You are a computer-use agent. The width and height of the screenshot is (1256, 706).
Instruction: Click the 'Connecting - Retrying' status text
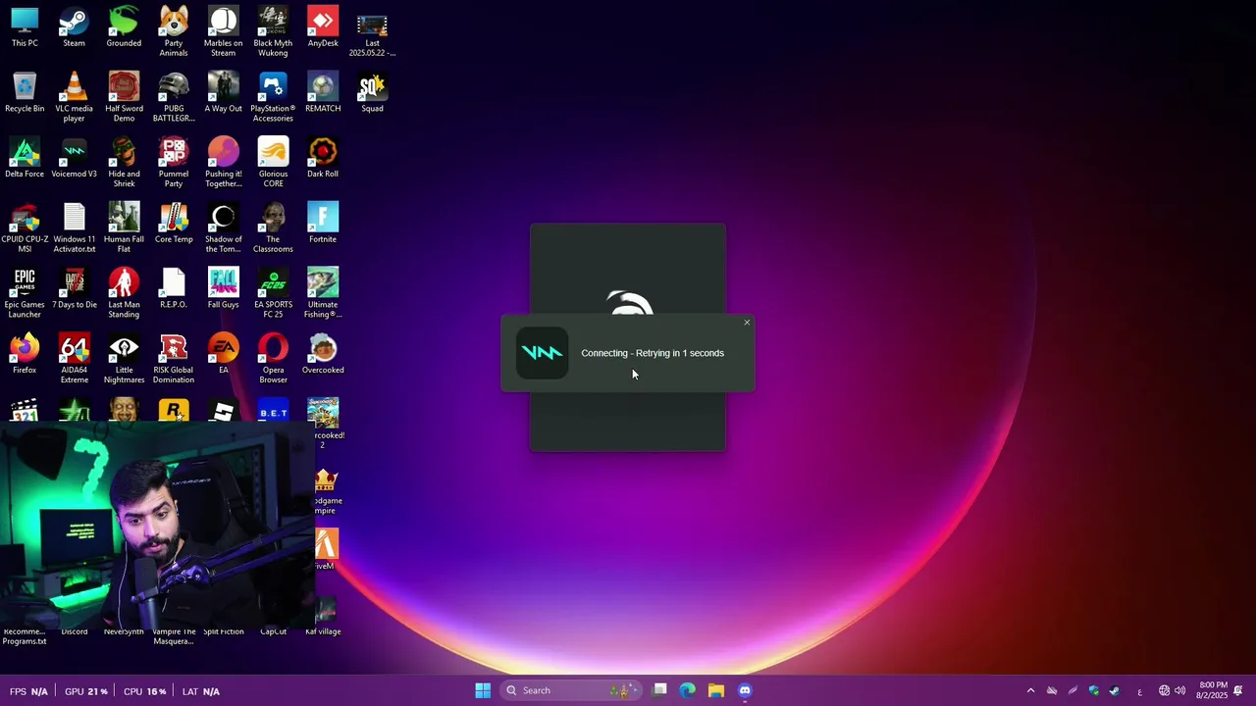653,353
